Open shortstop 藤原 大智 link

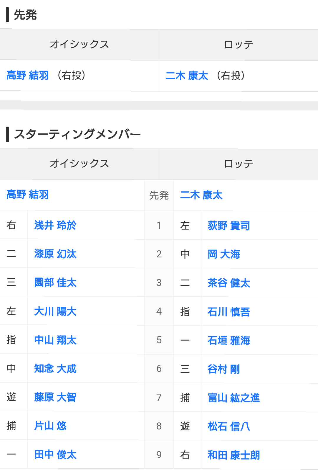pos(55,397)
